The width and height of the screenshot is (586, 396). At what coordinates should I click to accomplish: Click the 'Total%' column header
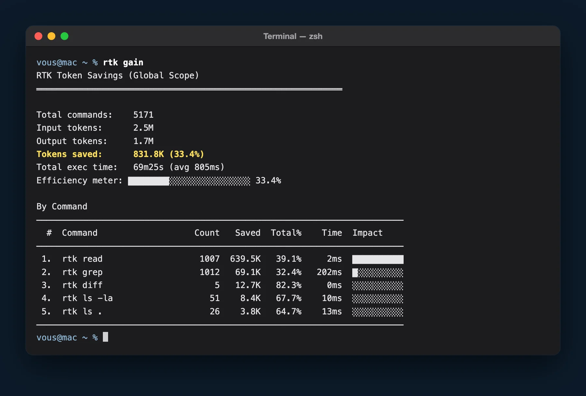pyautogui.click(x=286, y=233)
